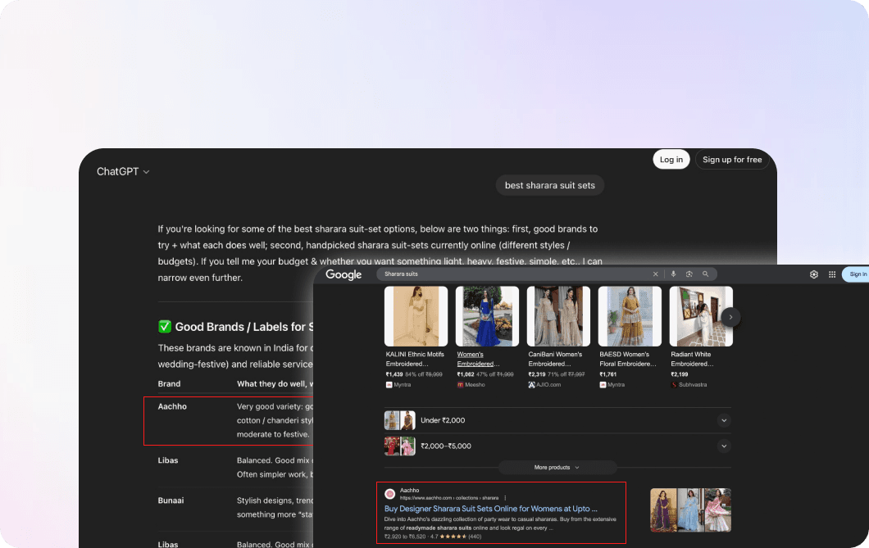The width and height of the screenshot is (869, 548).
Task: Clear the Google search box text
Action: [655, 274]
